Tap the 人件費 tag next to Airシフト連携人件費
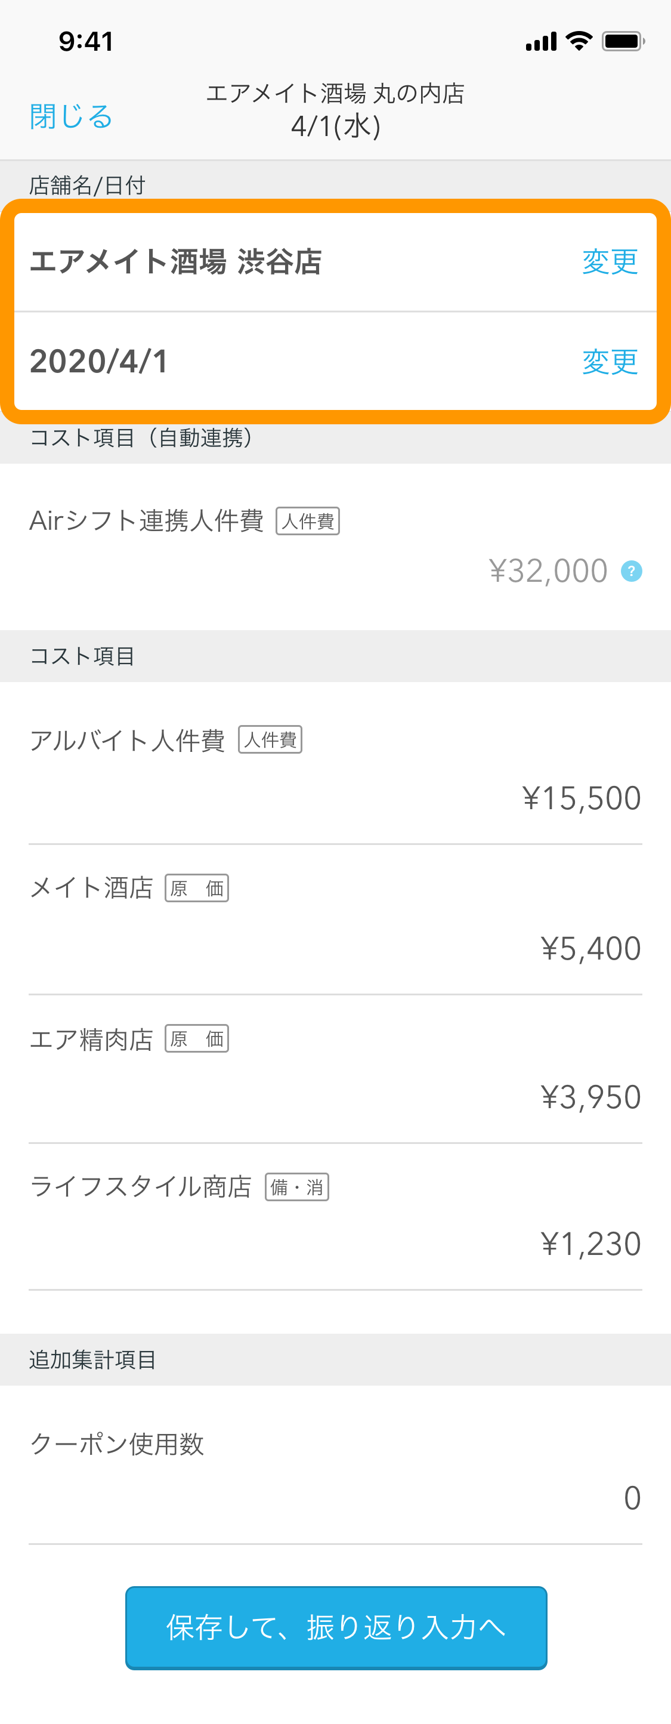Screen dimensions: 671x1724 point(308,521)
